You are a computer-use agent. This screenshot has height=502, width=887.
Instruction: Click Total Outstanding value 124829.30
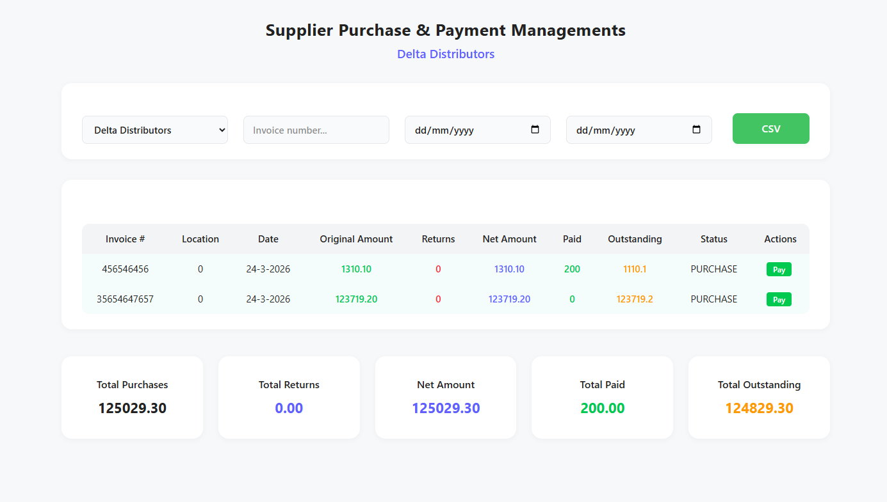coord(760,408)
